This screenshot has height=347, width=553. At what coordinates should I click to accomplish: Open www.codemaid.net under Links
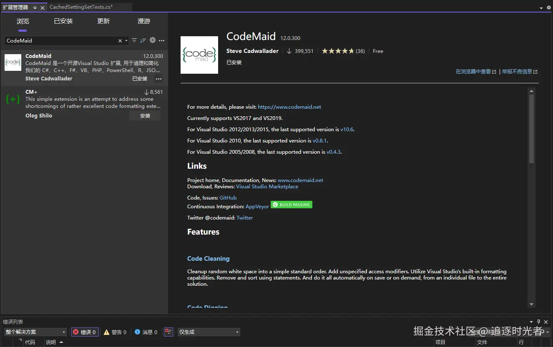[x=300, y=180]
